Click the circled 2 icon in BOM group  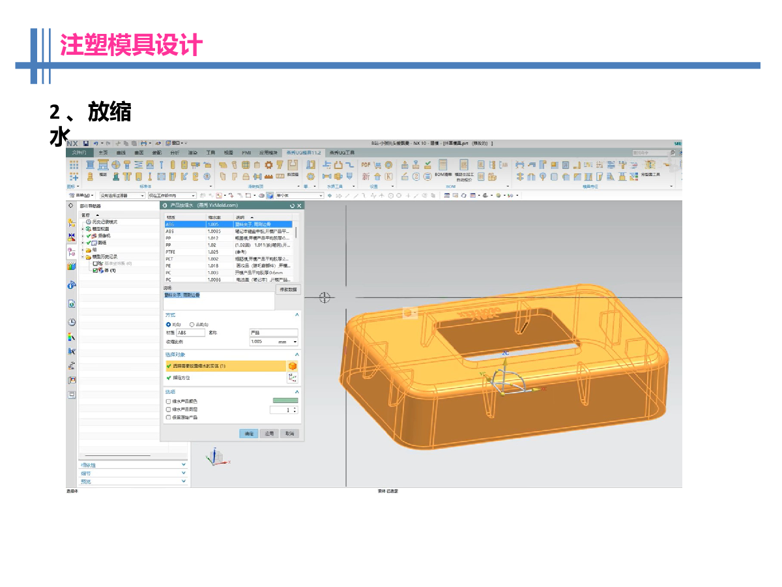(416, 176)
